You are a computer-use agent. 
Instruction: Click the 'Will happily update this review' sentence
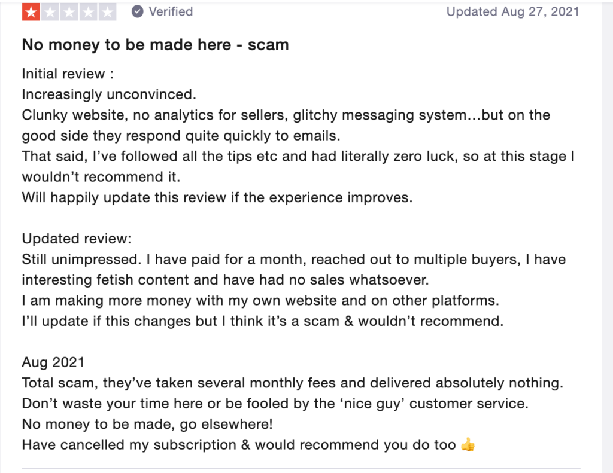(217, 198)
